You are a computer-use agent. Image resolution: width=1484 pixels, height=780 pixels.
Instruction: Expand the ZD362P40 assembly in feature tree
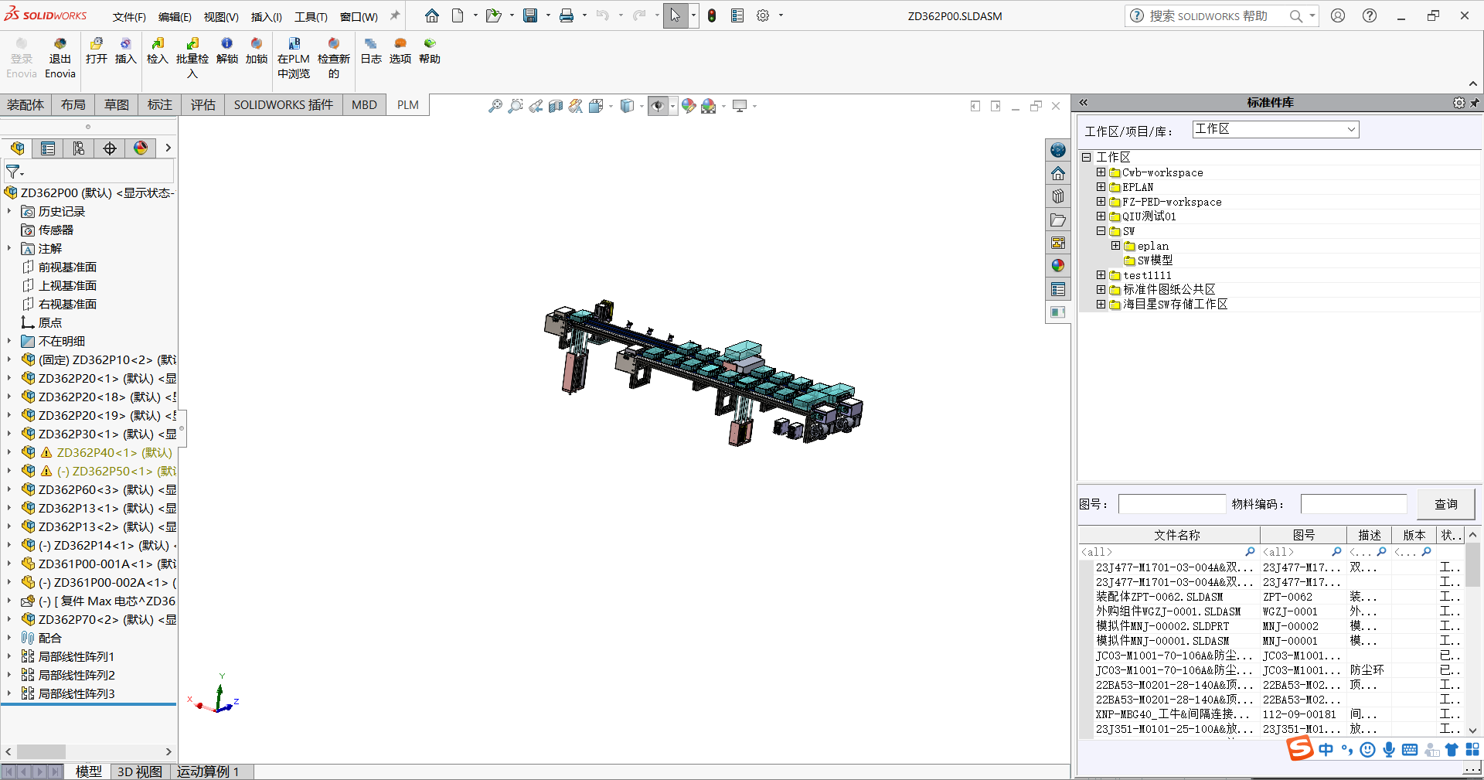[x=10, y=453]
